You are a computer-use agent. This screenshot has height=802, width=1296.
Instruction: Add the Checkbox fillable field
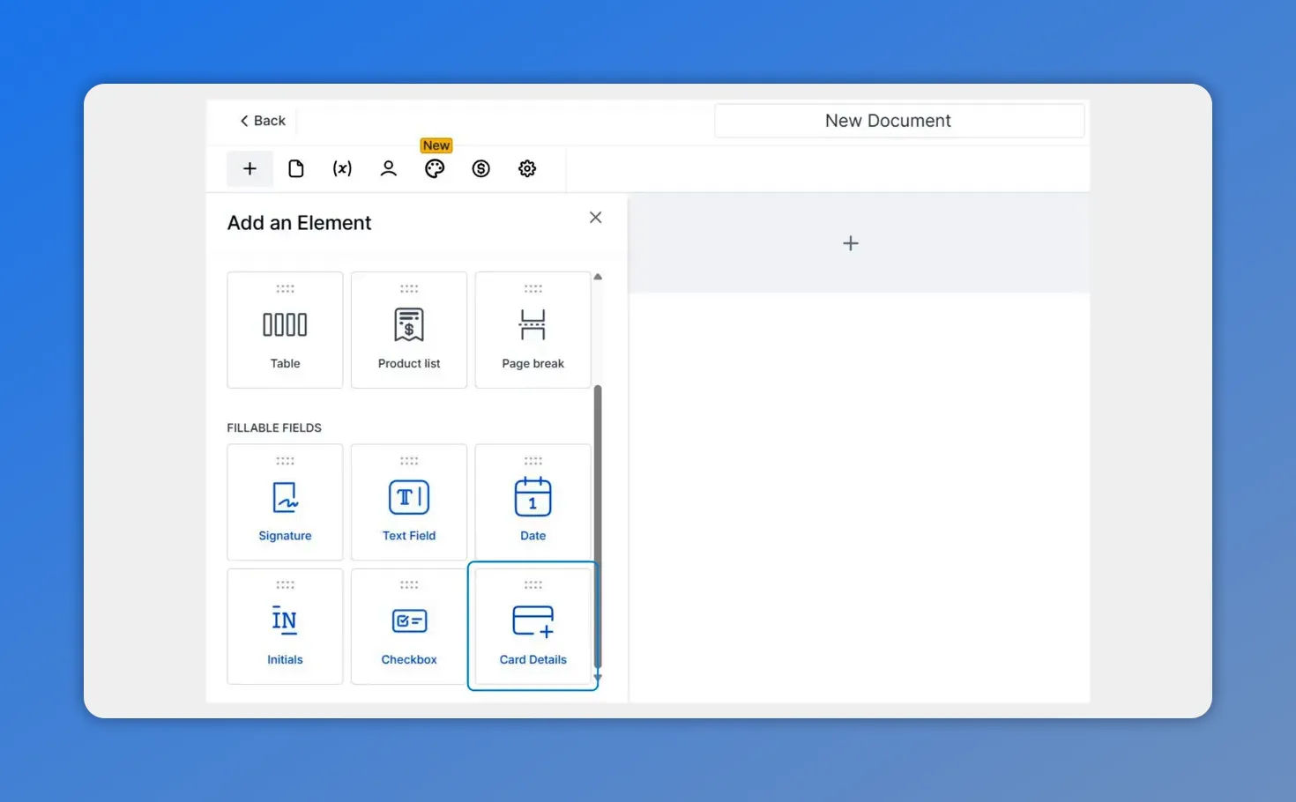(x=409, y=627)
